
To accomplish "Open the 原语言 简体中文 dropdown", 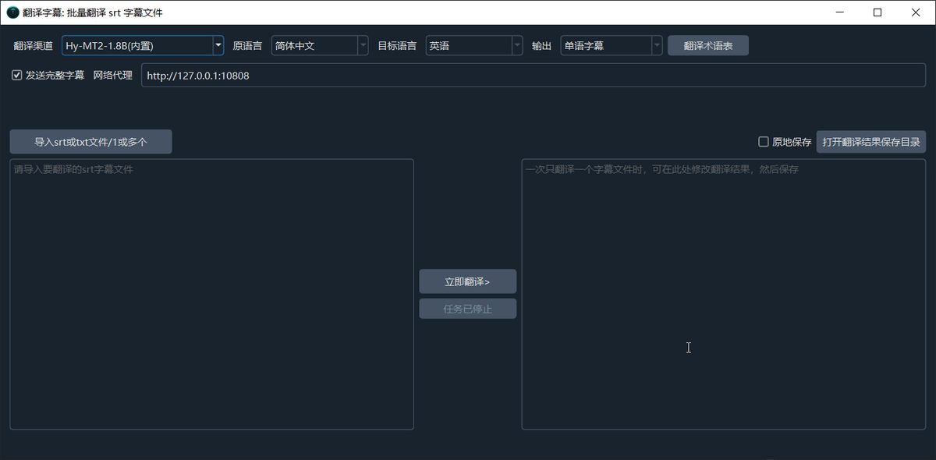I will 320,46.
